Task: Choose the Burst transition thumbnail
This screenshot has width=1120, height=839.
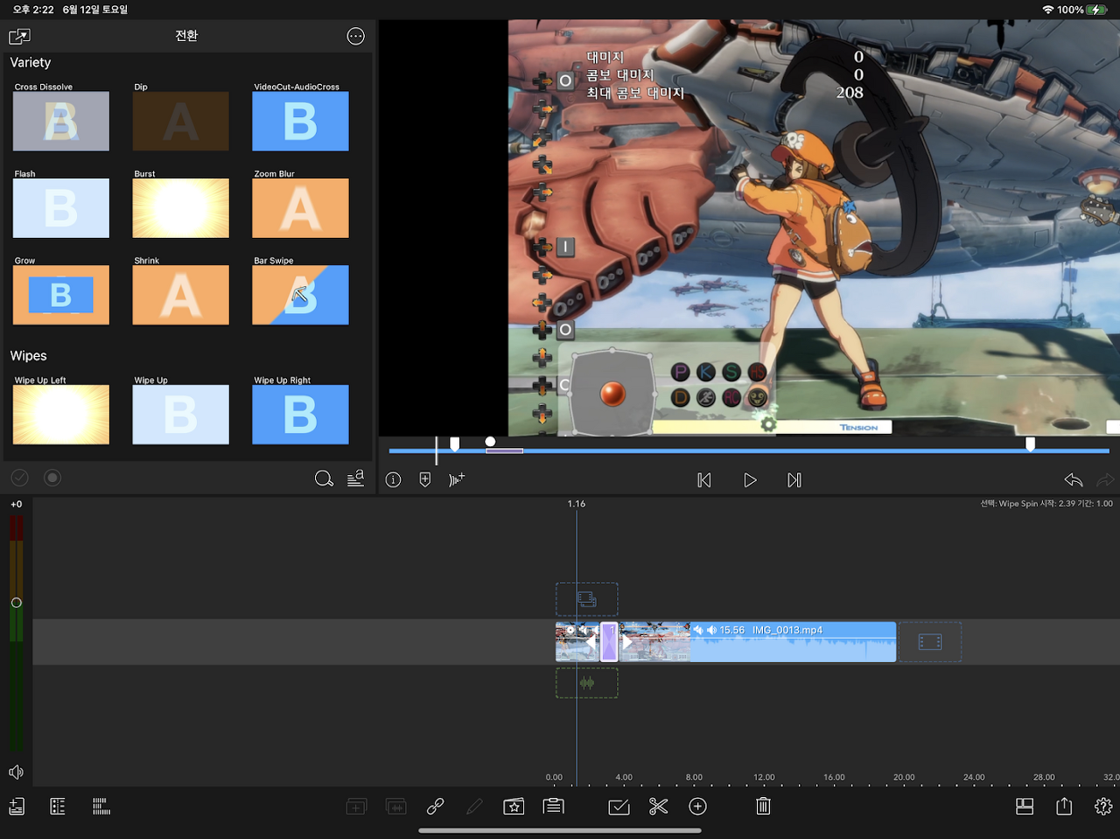Action: 181,208
